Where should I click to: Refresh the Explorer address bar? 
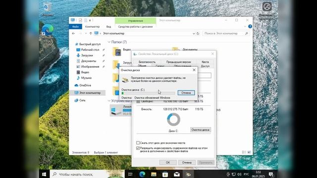(x=198, y=34)
